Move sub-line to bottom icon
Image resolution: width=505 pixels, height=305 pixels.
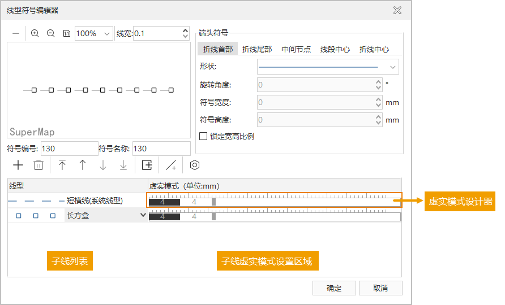click(123, 165)
